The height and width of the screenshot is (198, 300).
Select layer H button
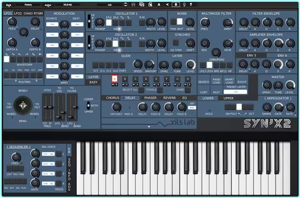(188, 79)
